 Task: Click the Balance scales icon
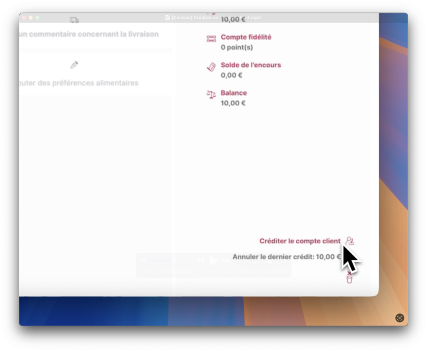[x=211, y=95]
